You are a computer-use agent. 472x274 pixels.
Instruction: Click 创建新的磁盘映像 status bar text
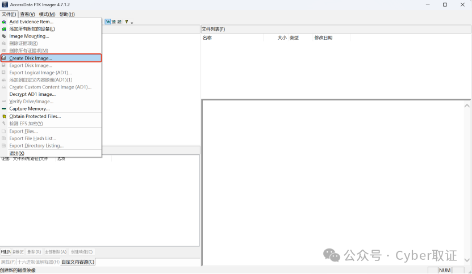pyautogui.click(x=18, y=271)
